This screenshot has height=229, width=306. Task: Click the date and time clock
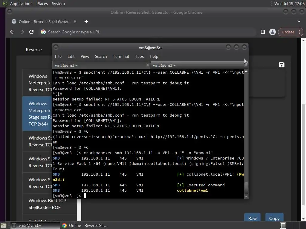click(289, 4)
